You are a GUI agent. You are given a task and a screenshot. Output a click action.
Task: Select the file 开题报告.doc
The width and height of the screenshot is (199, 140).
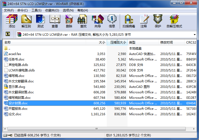18,109
